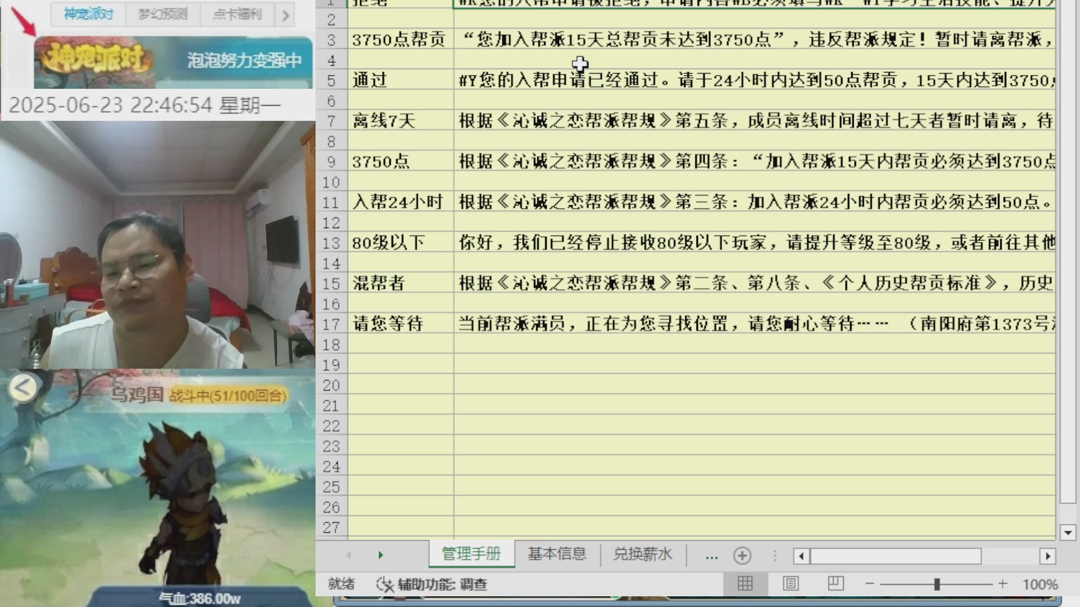Open the 神宠派对 tab
Screen dimensions: 1080x607
[88, 14]
